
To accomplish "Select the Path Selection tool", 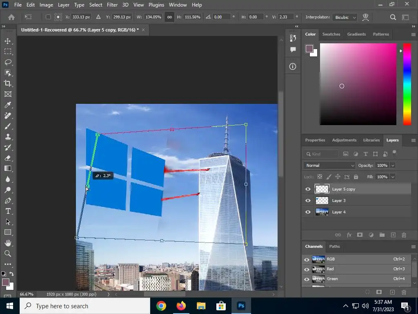I will click(8, 222).
